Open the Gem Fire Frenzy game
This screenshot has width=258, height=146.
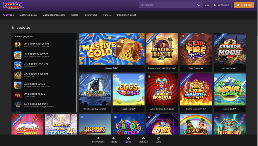pos(196,52)
